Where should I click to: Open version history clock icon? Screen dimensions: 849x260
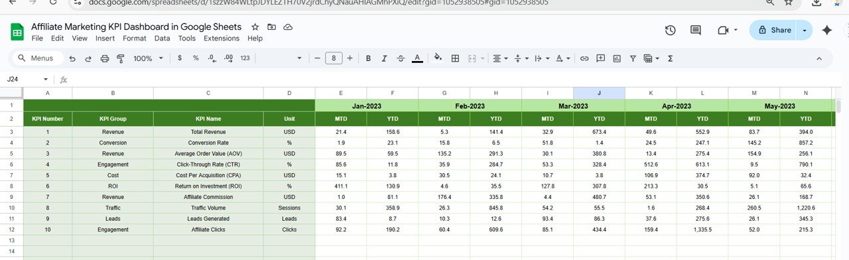(670, 31)
